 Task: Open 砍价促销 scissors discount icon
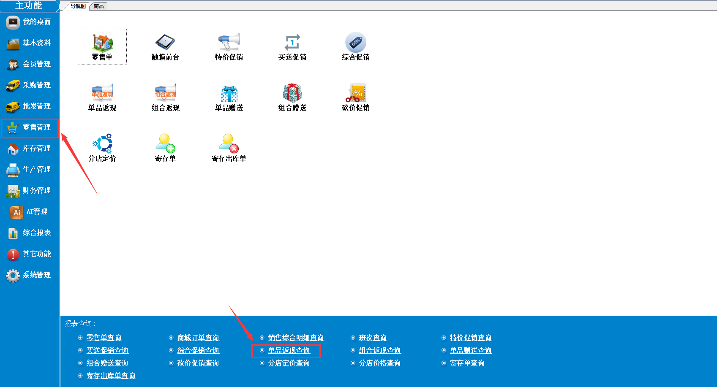tap(356, 97)
